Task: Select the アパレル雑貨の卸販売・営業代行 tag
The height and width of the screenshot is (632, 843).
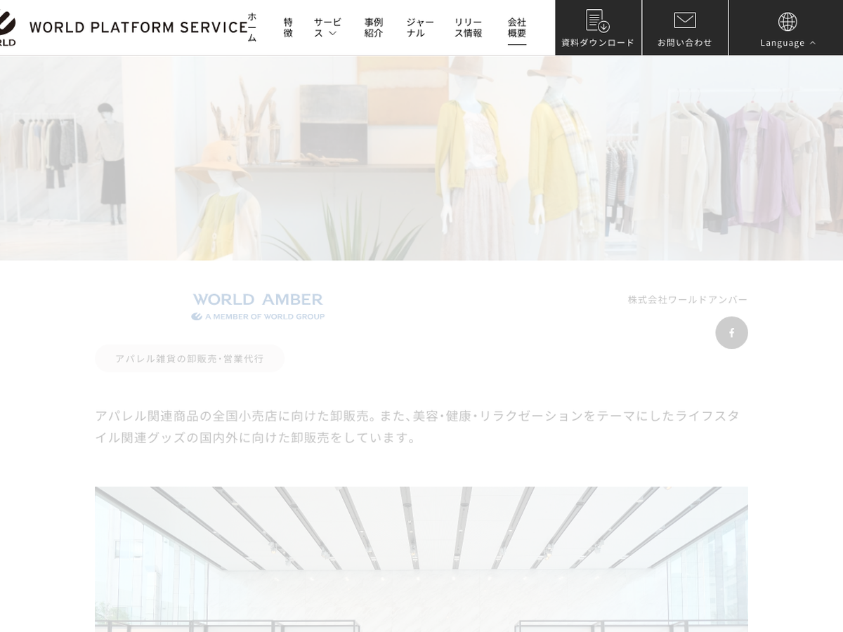Action: point(190,359)
